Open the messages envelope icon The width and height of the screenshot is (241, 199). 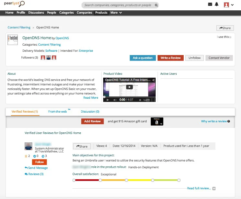(210, 4)
